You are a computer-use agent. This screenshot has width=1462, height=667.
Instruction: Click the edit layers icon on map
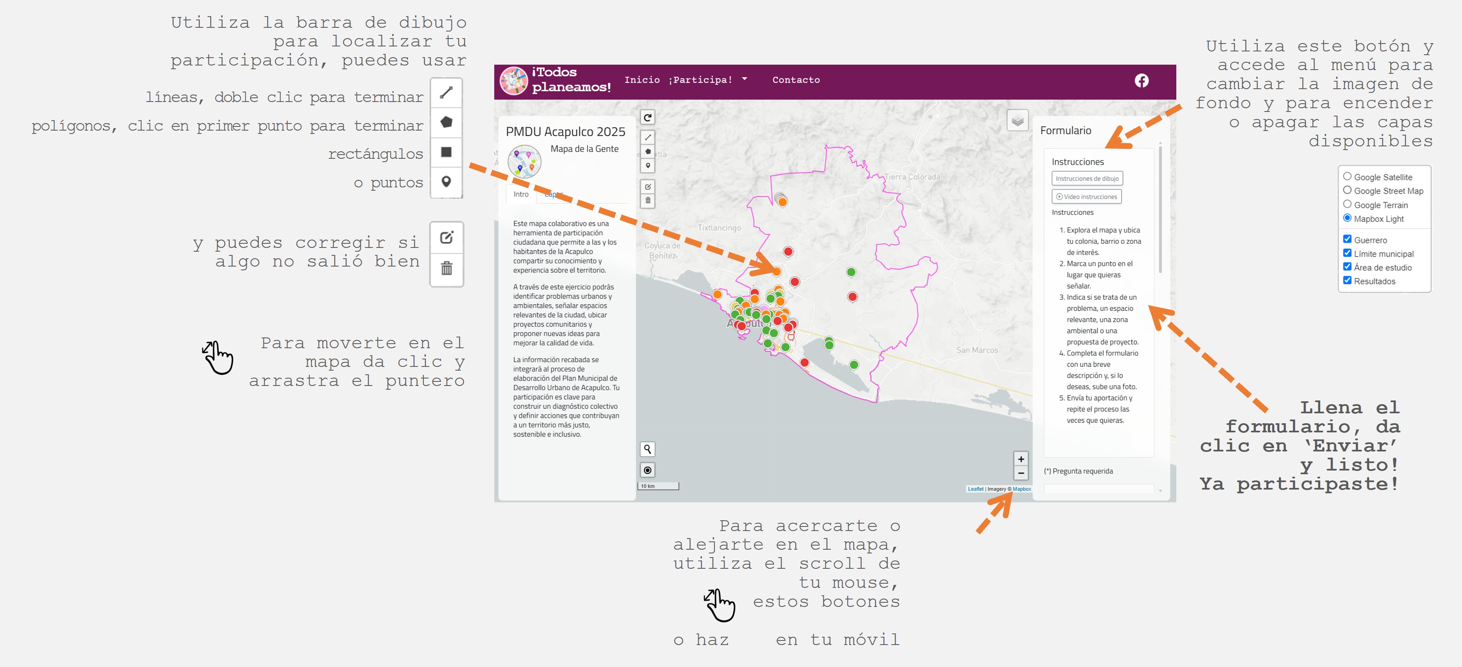coord(648,187)
